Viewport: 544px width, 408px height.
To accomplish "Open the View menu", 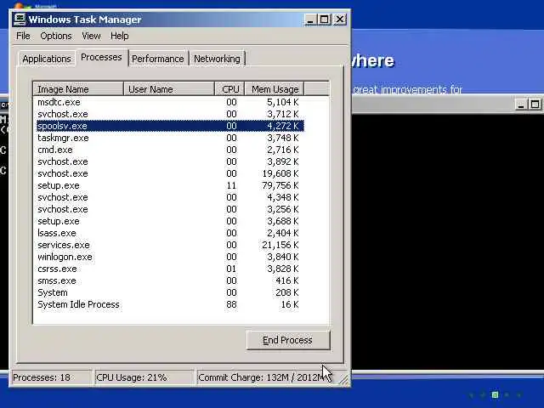I will 91,36.
